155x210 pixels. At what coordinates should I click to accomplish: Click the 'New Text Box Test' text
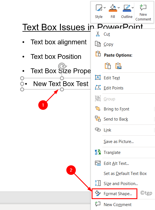(61, 84)
